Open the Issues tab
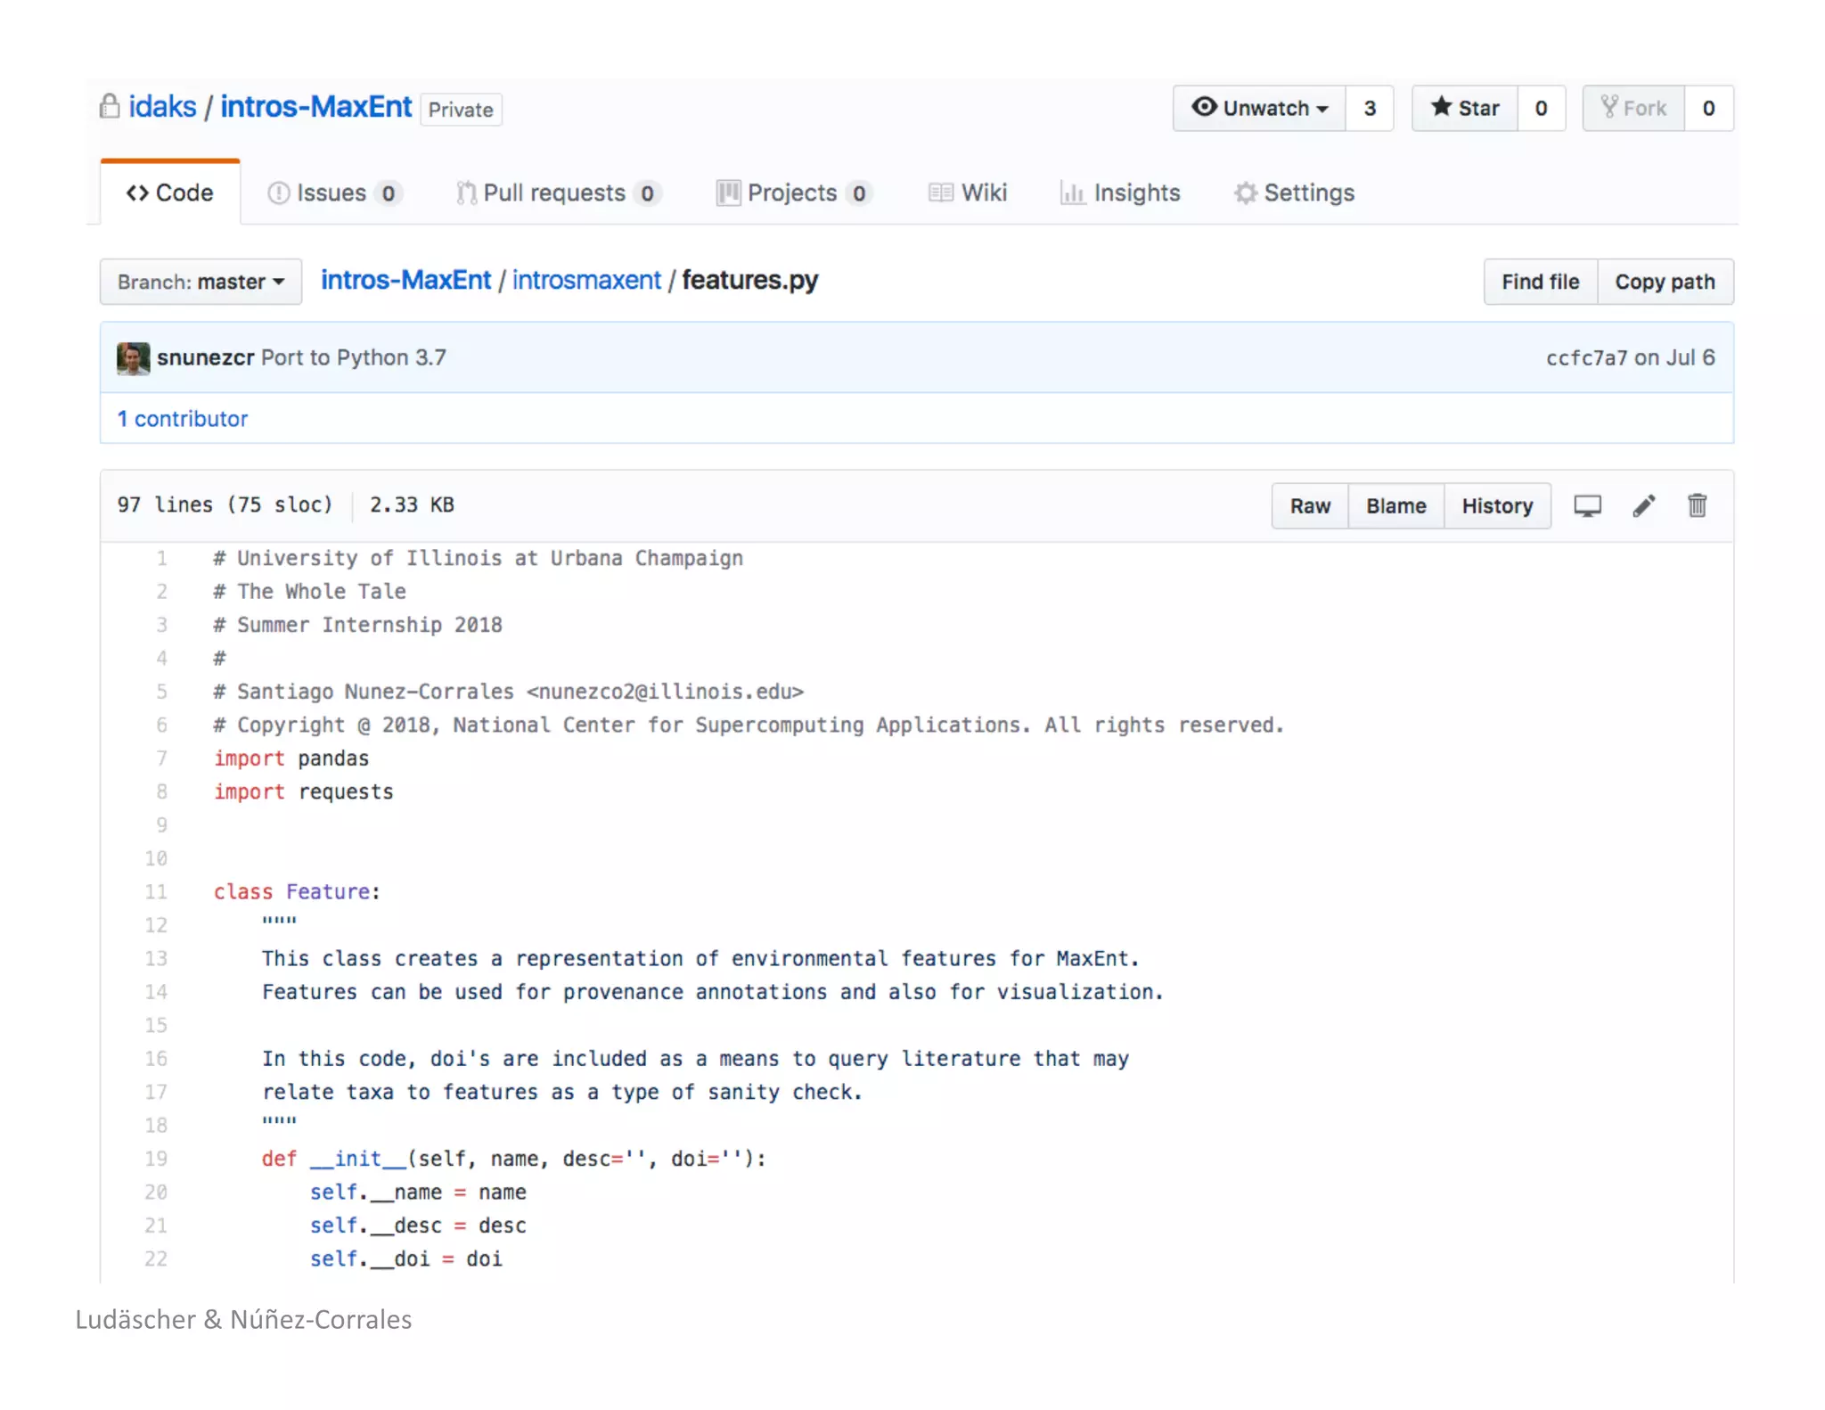The height and width of the screenshot is (1410, 1825). click(x=333, y=193)
